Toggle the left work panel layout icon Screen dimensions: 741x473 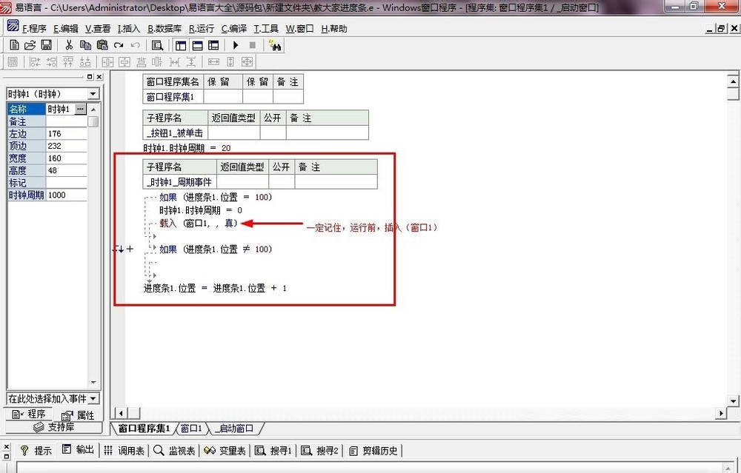pyautogui.click(x=181, y=45)
